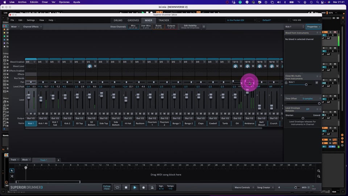Switch to the TRACKER tab

(x=164, y=20)
